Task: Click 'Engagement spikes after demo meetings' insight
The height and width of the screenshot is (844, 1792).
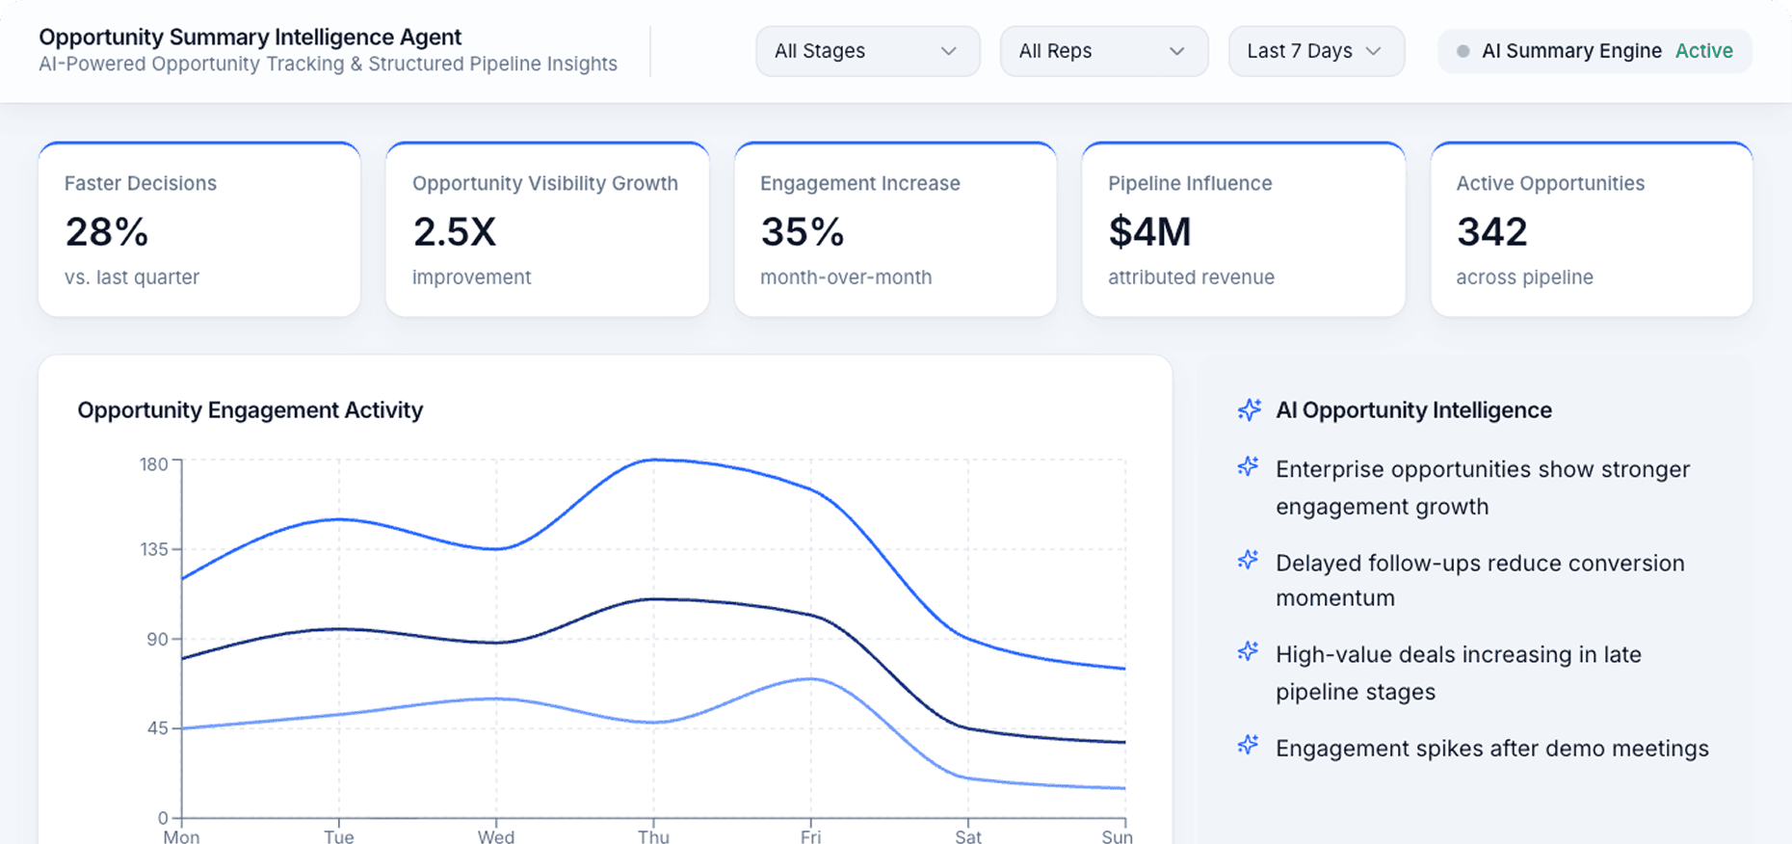Action: point(1492,749)
